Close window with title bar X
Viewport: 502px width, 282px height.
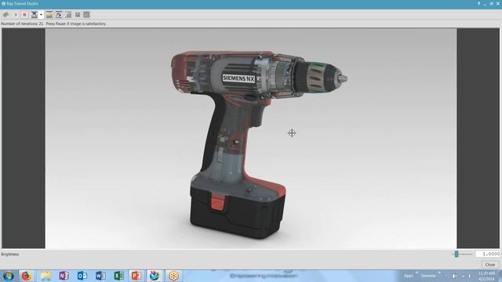(498, 3)
